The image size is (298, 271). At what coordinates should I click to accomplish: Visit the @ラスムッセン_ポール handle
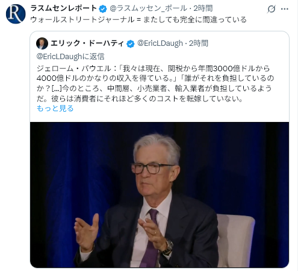[148, 8]
